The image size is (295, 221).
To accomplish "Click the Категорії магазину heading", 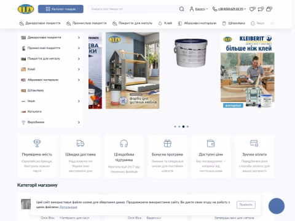I will click(37, 185).
